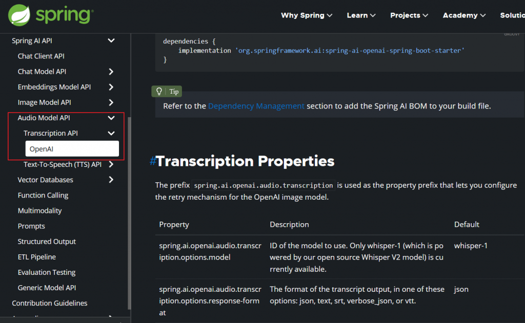This screenshot has height=323, width=525.
Task: Go to Function Calling page
Action: point(43,195)
